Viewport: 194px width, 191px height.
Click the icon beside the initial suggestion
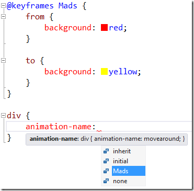(106, 161)
